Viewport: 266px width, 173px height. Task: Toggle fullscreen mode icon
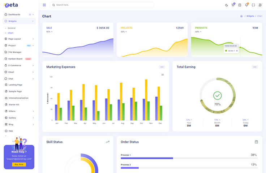point(253,5)
